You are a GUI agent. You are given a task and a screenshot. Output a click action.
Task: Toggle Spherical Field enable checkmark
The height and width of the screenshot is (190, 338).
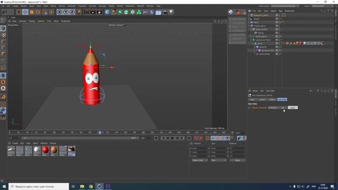pyautogui.click(x=281, y=51)
